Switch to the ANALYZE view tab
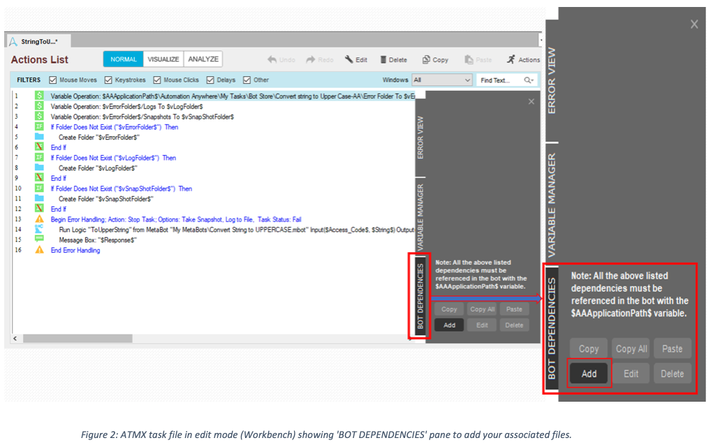The image size is (713, 445). pyautogui.click(x=203, y=59)
